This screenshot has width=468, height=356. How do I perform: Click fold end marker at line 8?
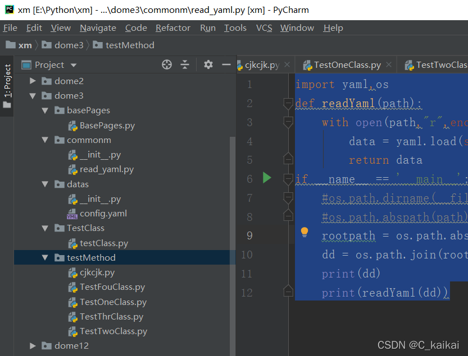pos(288,215)
